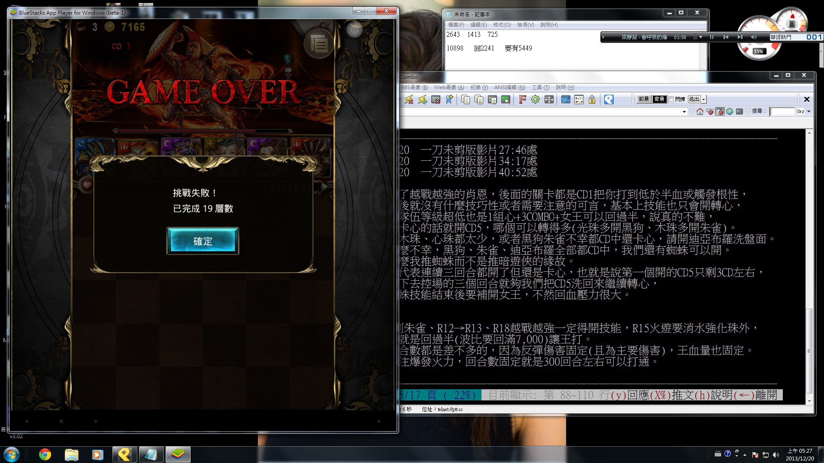The image size is (824, 463).
Task: Toggle the pressed popup blocker icon
Action: [x=720, y=111]
